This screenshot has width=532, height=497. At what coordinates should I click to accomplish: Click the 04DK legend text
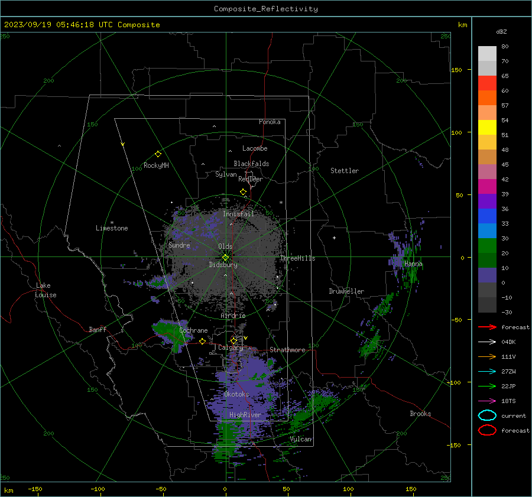pyautogui.click(x=508, y=342)
